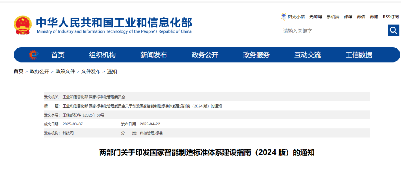Click document number 工信部联科〔2025〕60号
This screenshot has height=172, width=401.
pyautogui.click(x=84, y=115)
